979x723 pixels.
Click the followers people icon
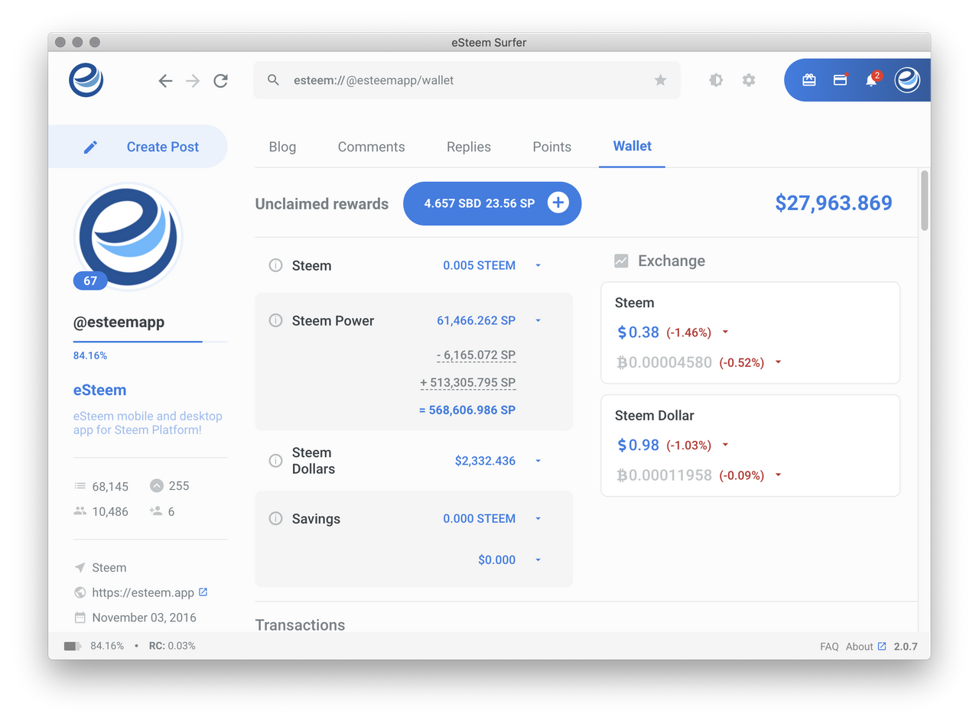tap(80, 511)
